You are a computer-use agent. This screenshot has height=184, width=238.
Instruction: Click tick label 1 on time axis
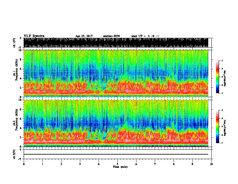(x=42, y=164)
